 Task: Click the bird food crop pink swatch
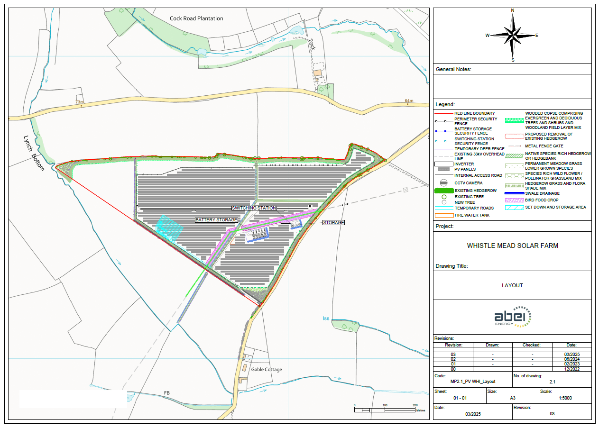515,200
